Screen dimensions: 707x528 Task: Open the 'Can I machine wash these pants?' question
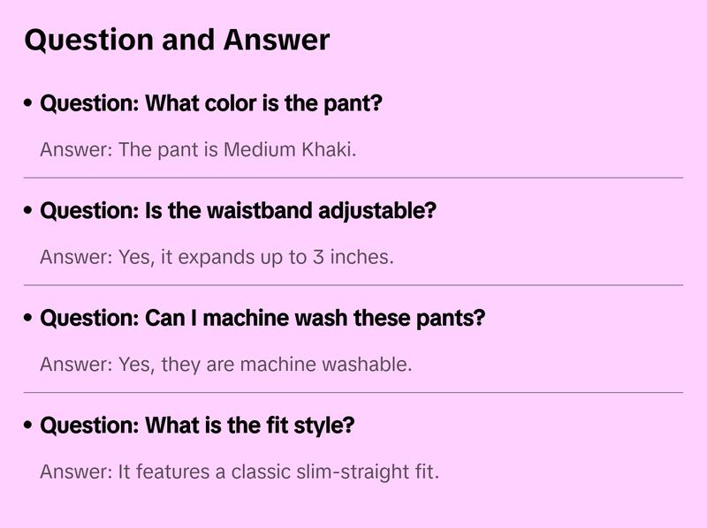(x=262, y=318)
